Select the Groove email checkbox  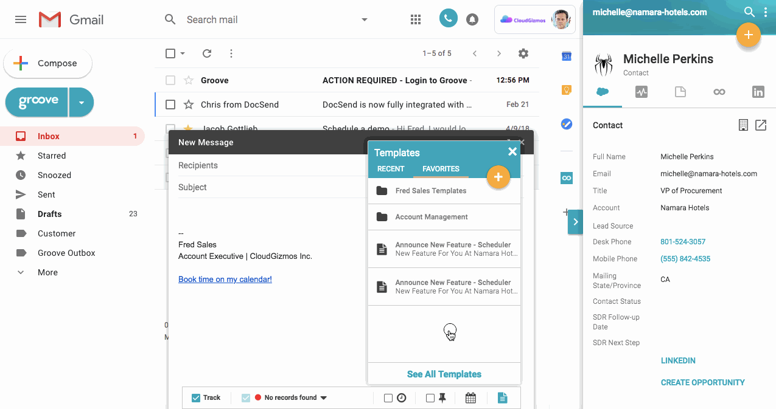pyautogui.click(x=170, y=80)
